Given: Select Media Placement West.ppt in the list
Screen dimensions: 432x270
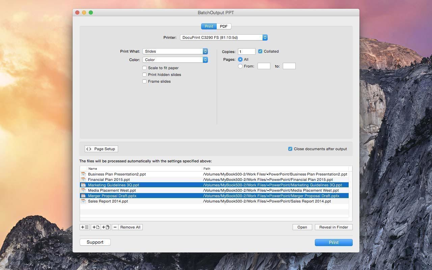Looking at the screenshot, I should click(x=112, y=190).
